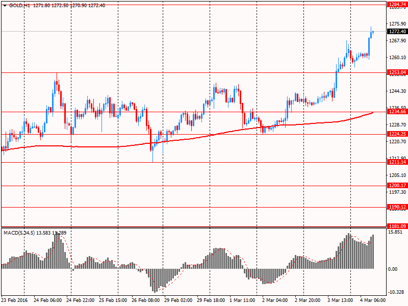Click the 4 Mar 06:00 time label
The height and width of the screenshot is (306, 408).
pos(373,300)
